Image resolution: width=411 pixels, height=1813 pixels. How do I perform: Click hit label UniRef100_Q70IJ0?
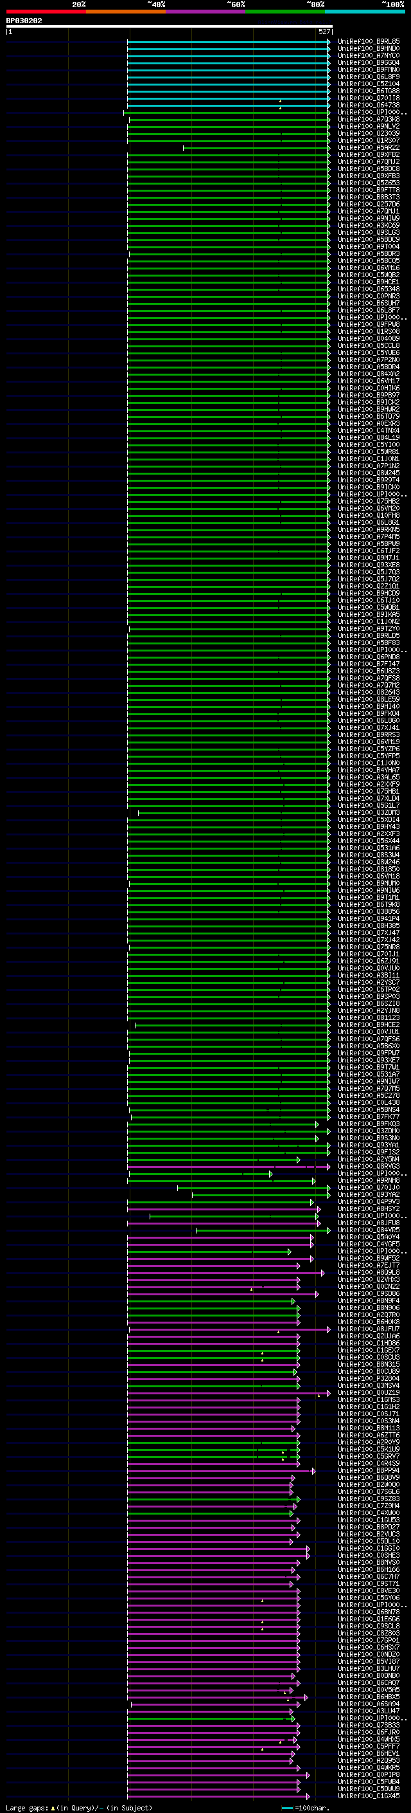[369, 1187]
